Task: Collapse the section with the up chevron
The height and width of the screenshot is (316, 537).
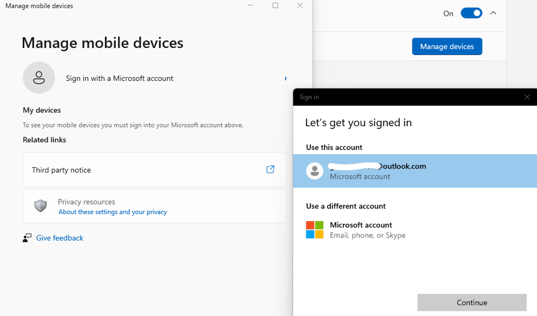Action: (493, 13)
